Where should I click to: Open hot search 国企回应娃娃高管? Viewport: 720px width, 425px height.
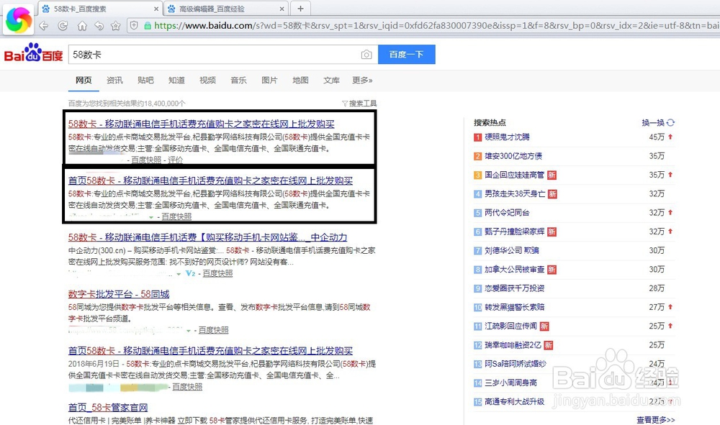click(x=514, y=175)
